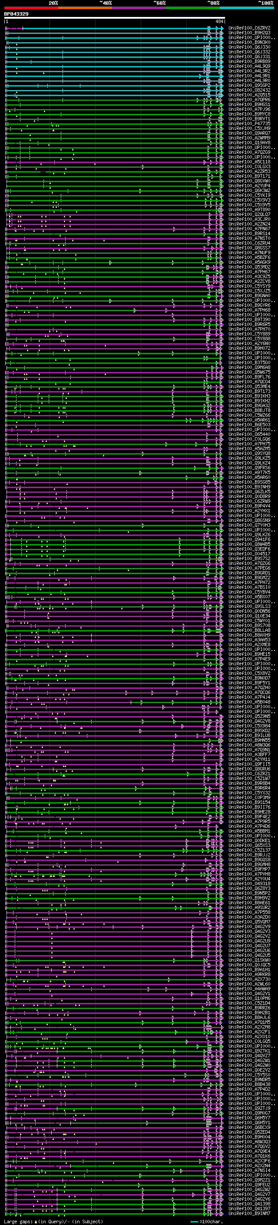Select the UniRef100_C5YBV4 label
This screenshot has height=1225, width=278.
pos(249,592)
